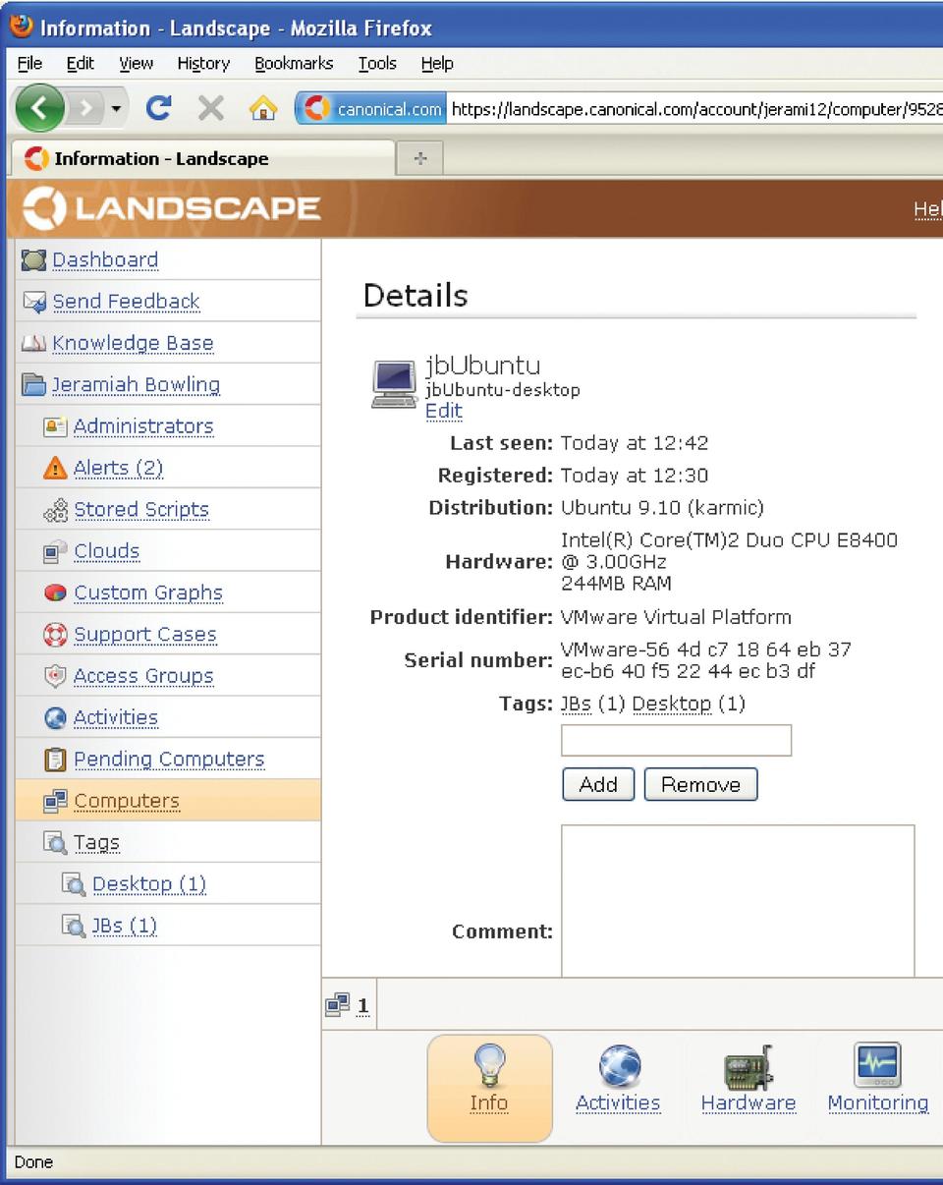Click the Support Cases lifebuoy icon

point(55,635)
